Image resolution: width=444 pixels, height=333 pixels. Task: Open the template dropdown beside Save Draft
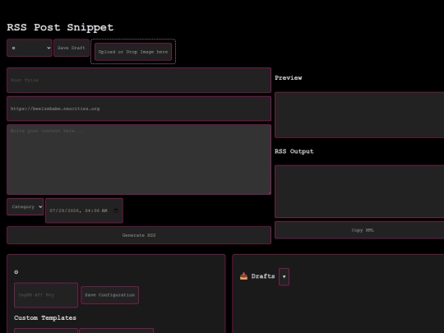coord(30,48)
